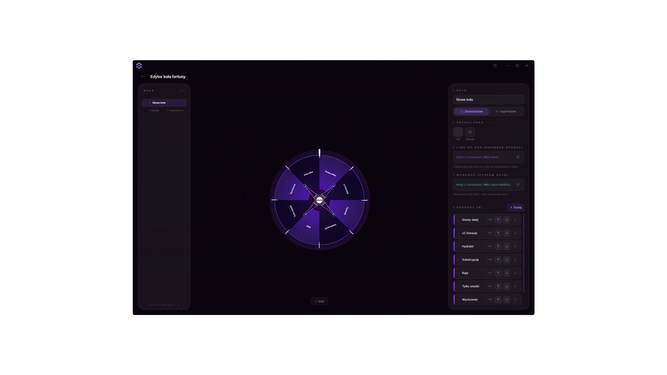Click the refresh icon in title bar

pos(495,66)
